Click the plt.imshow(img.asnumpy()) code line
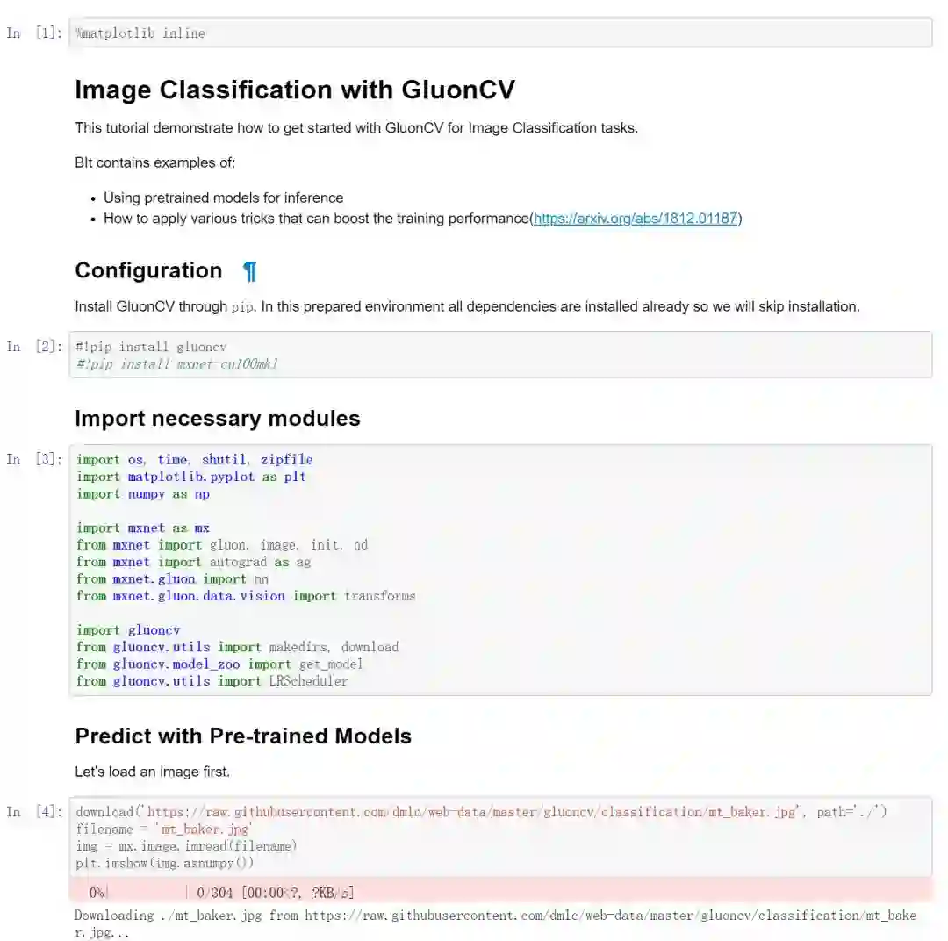The image size is (948, 941). [x=165, y=863]
